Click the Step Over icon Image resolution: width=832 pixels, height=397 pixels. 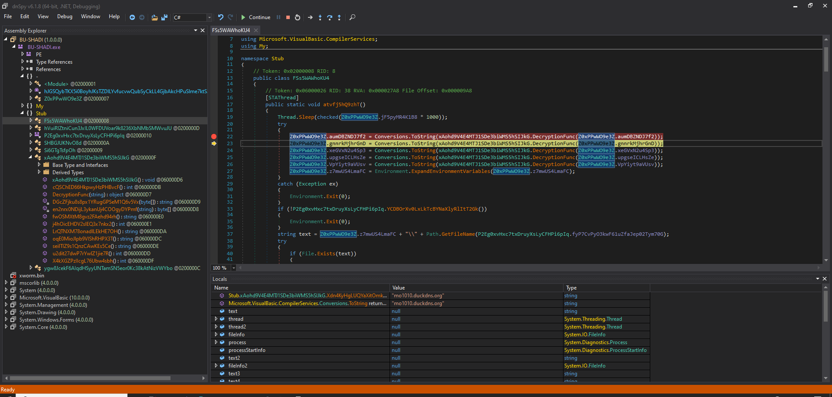click(x=330, y=17)
